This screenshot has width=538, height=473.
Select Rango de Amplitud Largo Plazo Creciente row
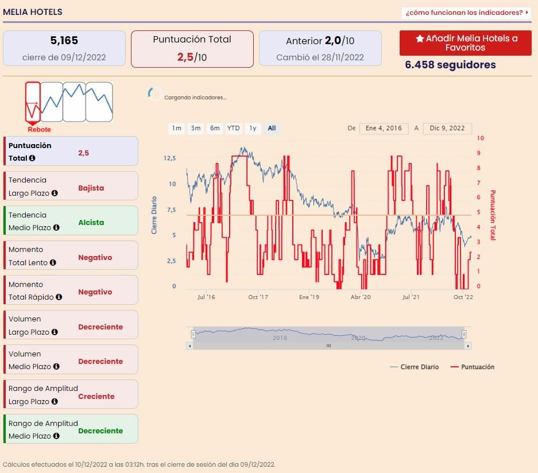point(71,394)
